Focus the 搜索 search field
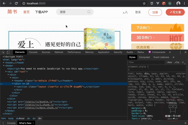 (x=75, y=12)
